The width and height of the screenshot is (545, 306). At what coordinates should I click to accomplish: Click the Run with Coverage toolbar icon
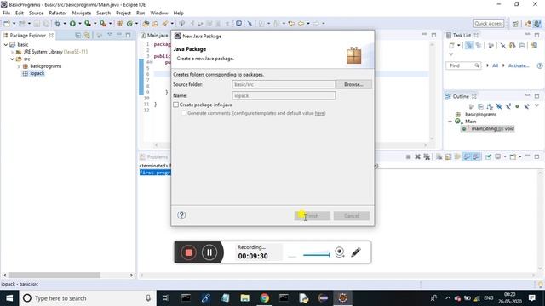click(x=88, y=23)
